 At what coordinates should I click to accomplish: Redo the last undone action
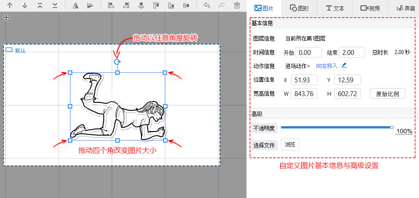click(x=222, y=5)
